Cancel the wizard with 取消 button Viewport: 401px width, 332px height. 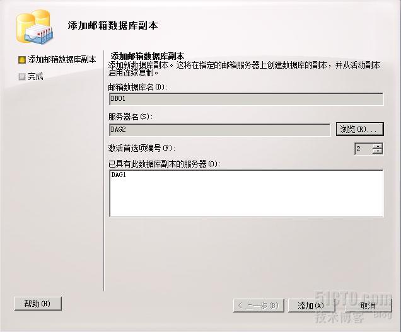click(x=368, y=306)
